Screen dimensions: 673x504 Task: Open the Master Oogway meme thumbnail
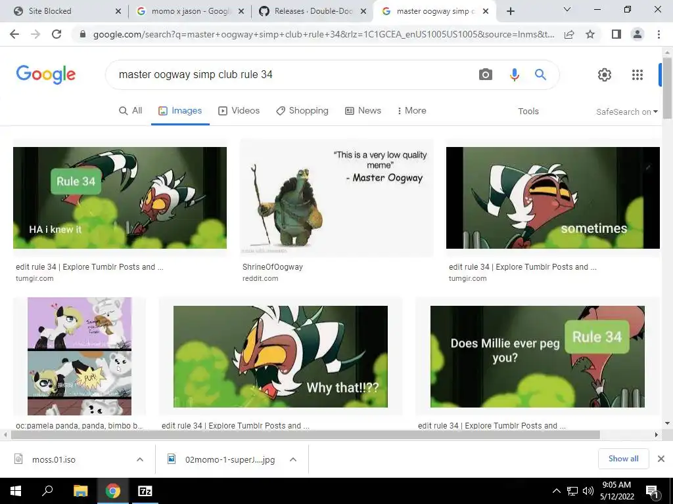pyautogui.click(x=336, y=198)
